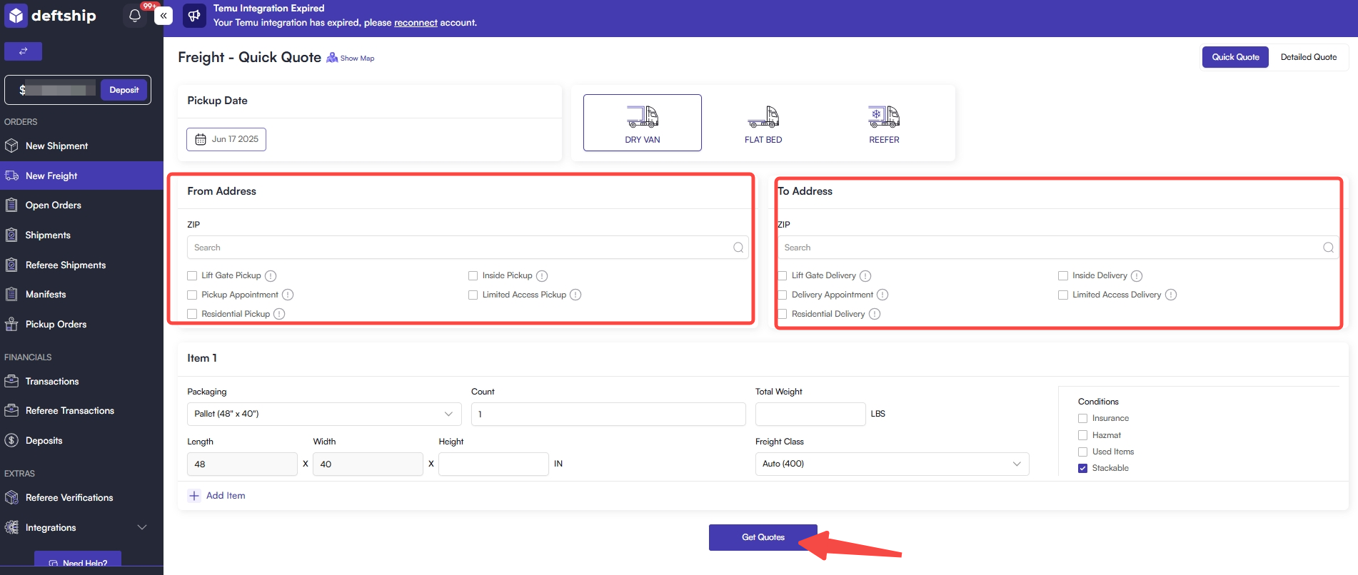Click the reconnect account link
The width and height of the screenshot is (1358, 575).
pos(416,23)
